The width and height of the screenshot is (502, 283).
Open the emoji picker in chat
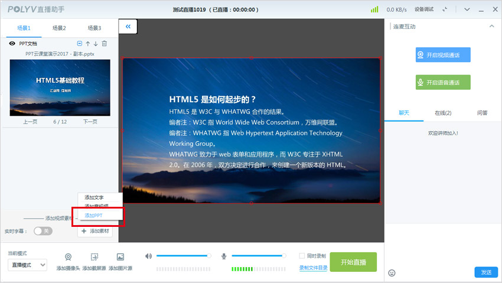[392, 272]
